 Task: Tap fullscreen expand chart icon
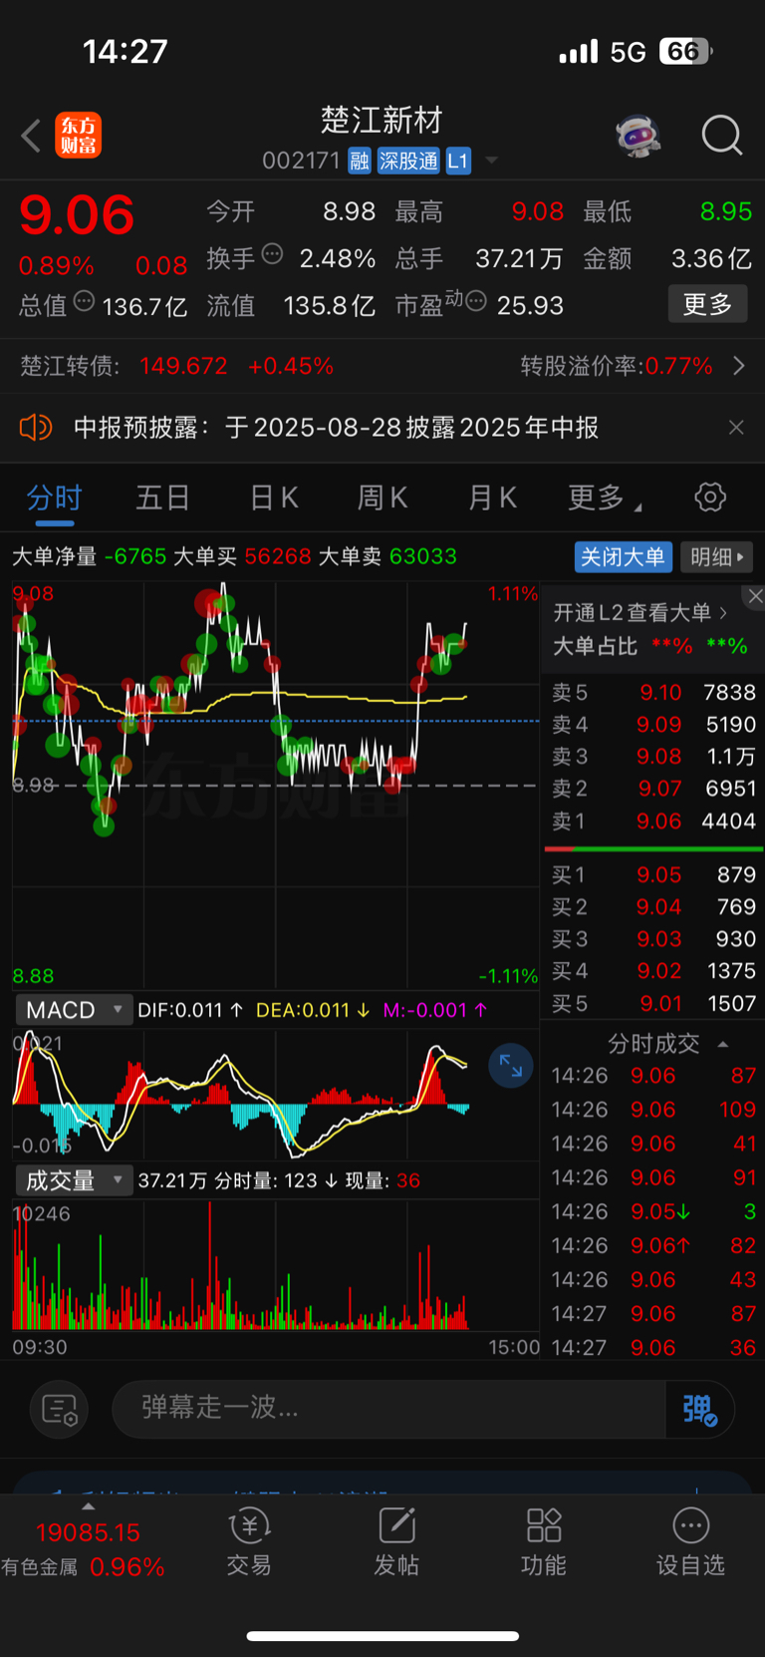pos(510,1066)
